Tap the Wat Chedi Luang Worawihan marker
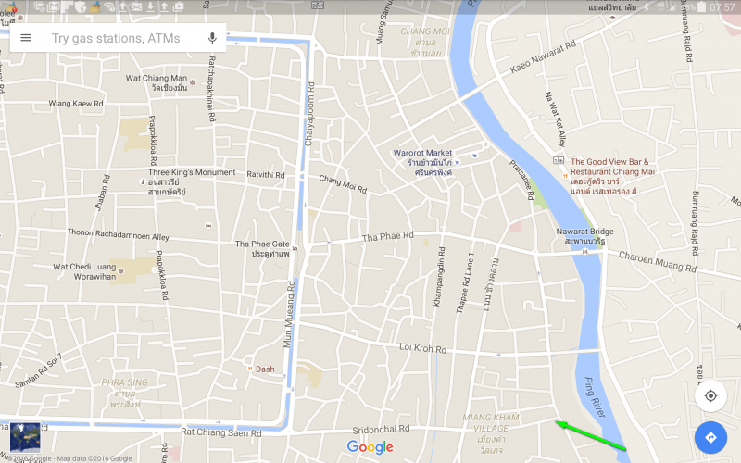 [121, 271]
